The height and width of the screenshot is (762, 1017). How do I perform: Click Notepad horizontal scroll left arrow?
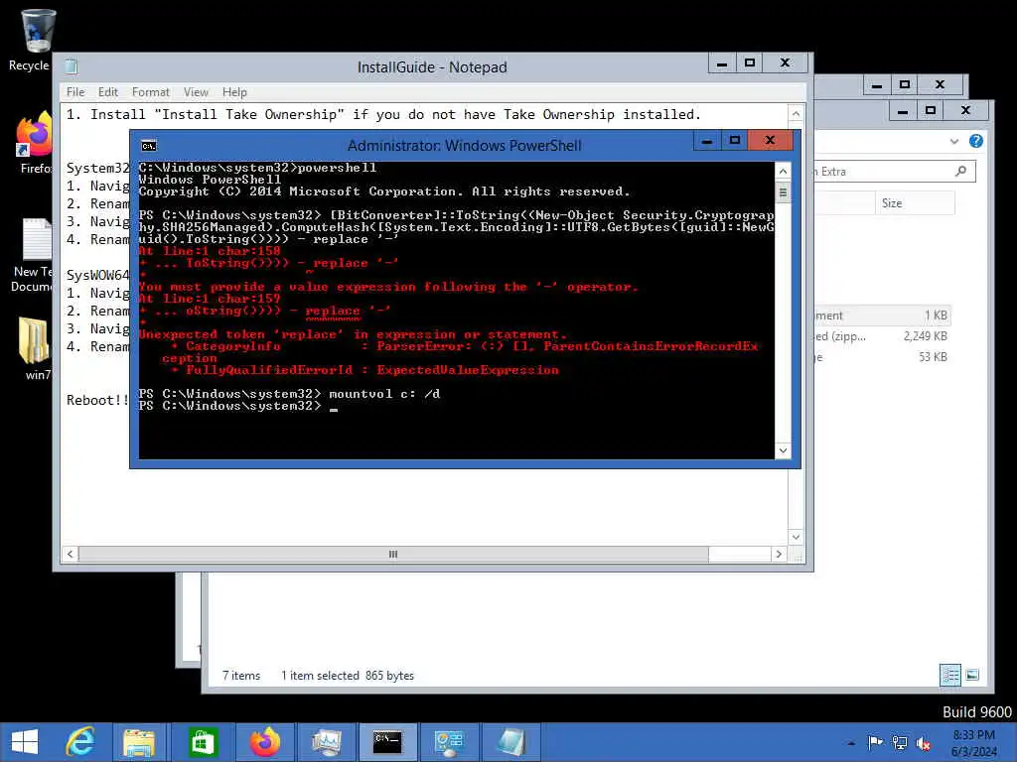coord(71,554)
